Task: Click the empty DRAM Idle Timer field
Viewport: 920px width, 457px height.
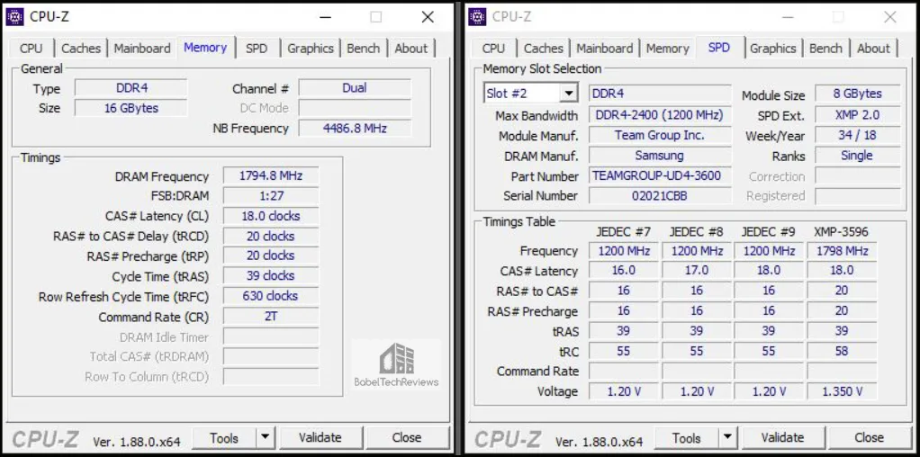Action: click(x=271, y=336)
